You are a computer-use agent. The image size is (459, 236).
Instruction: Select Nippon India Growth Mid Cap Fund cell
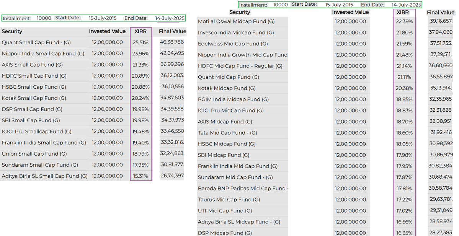(x=243, y=55)
